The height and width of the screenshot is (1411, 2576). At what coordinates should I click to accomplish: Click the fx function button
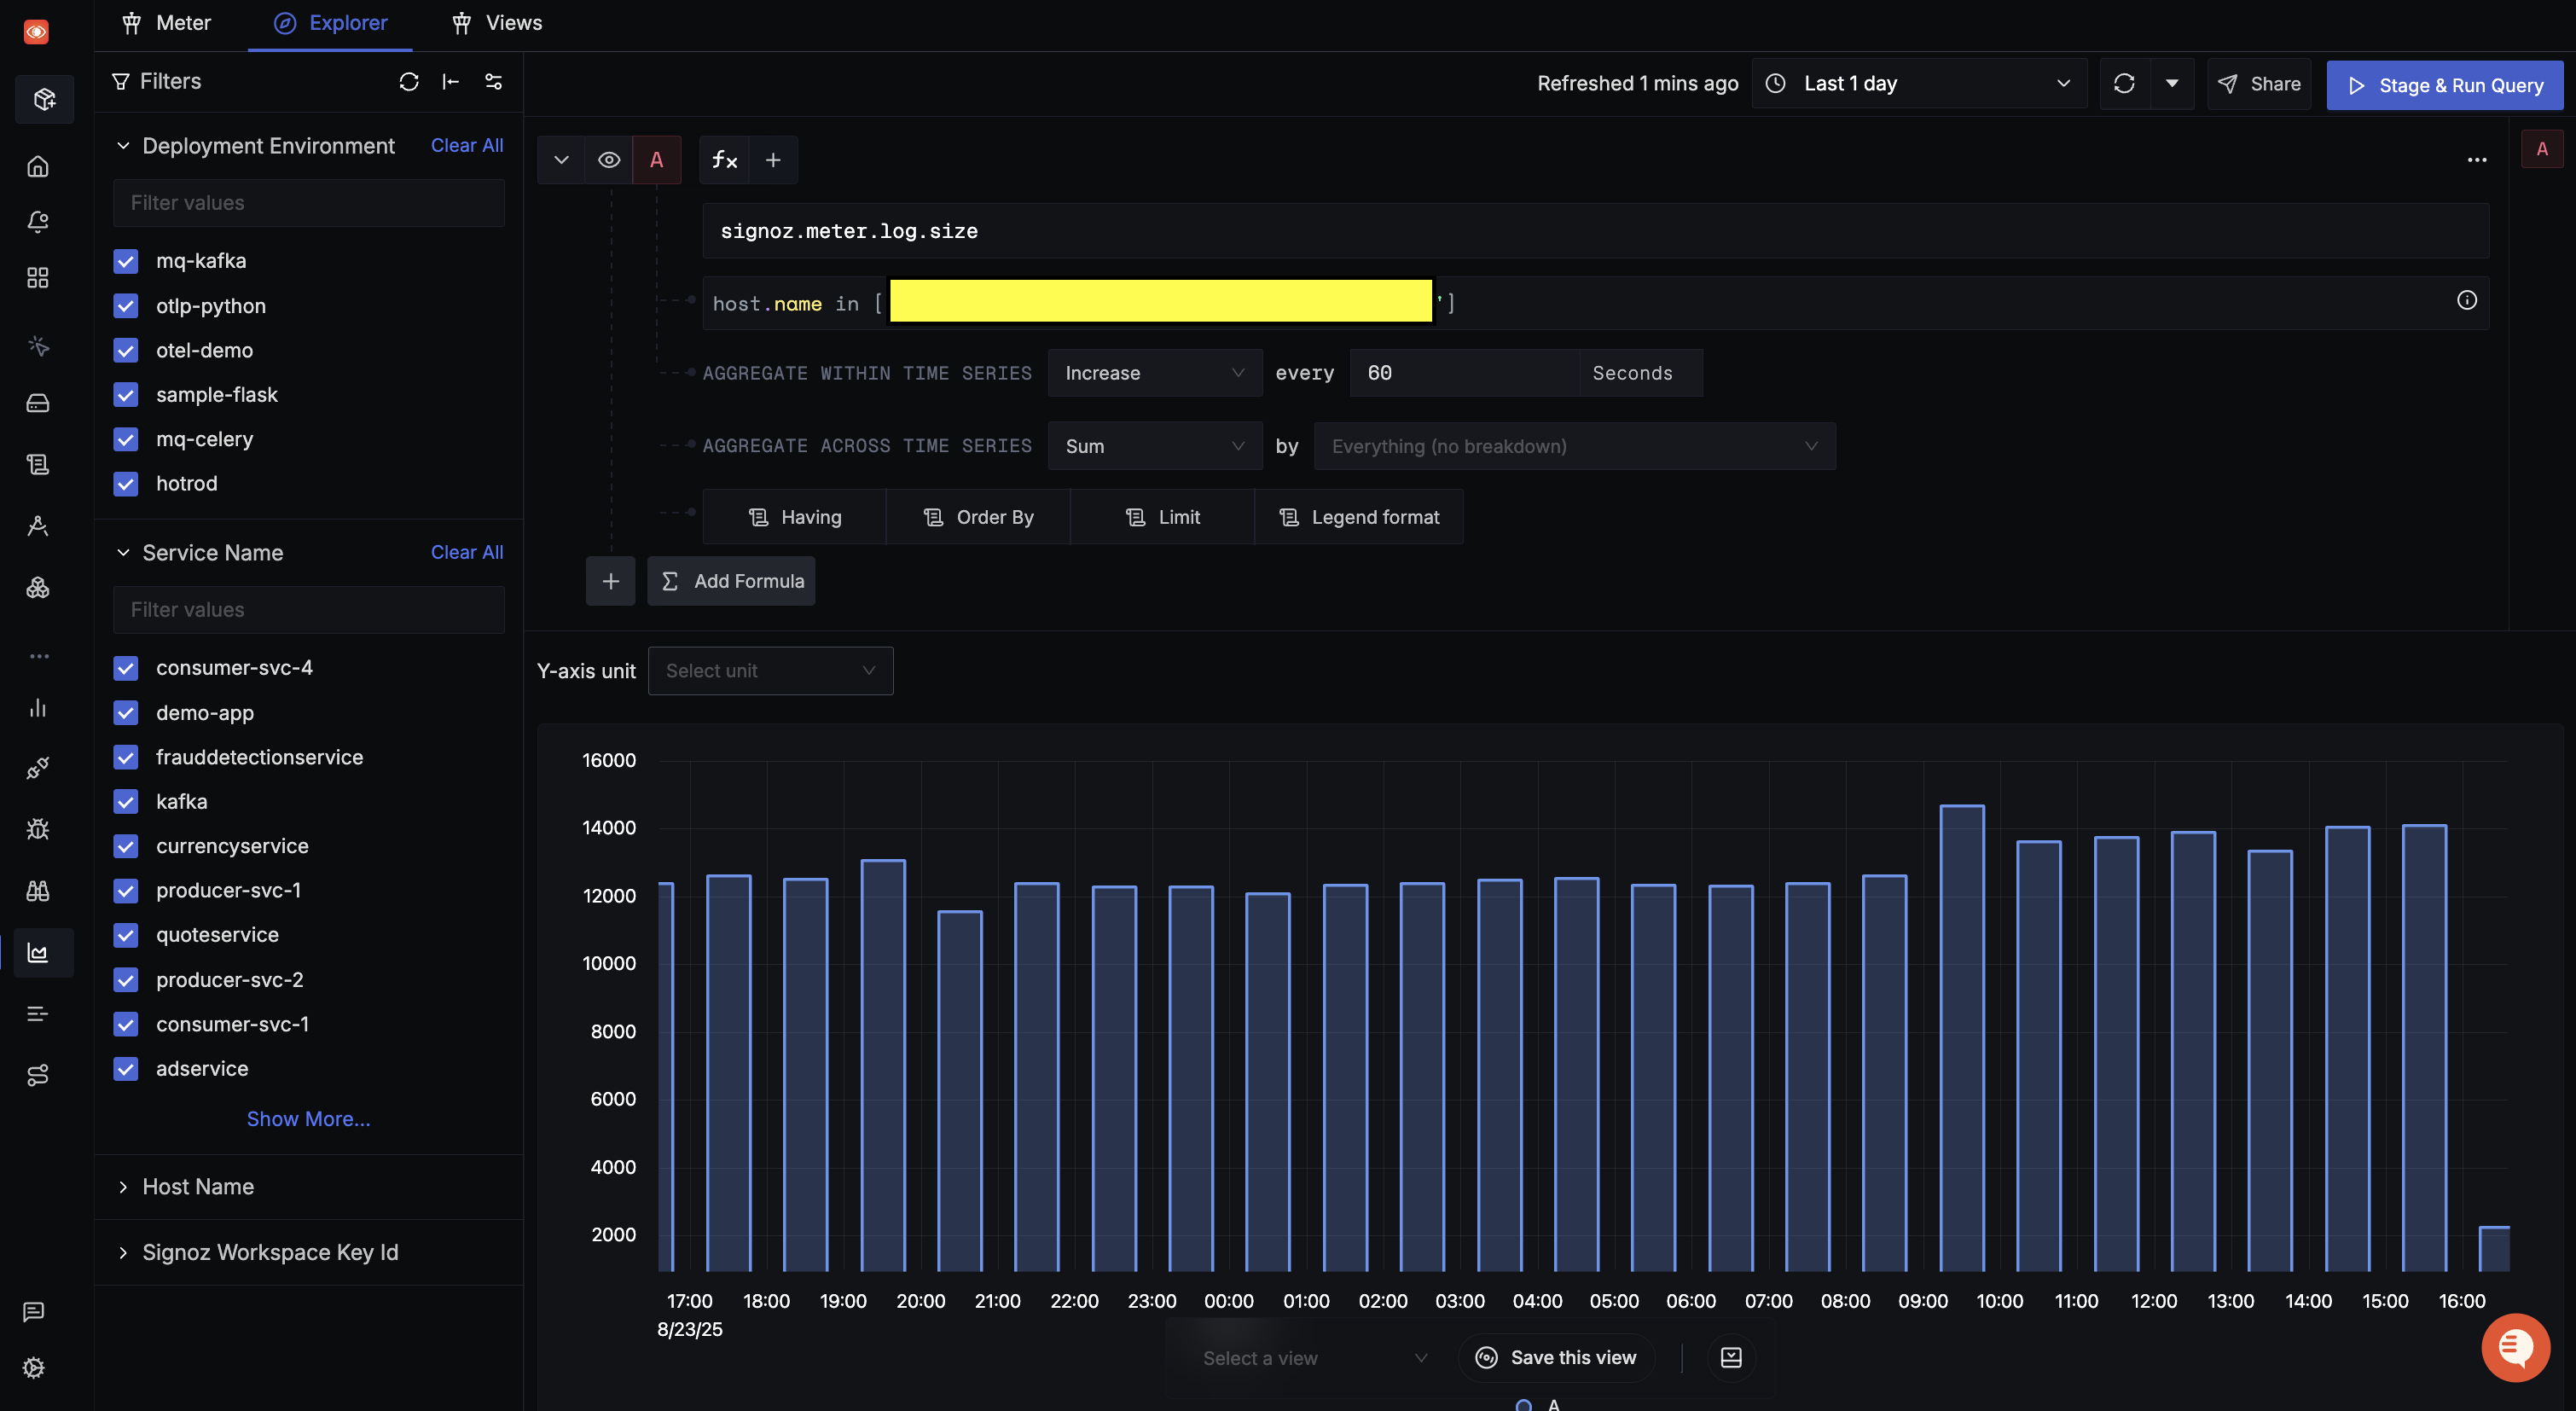[724, 160]
